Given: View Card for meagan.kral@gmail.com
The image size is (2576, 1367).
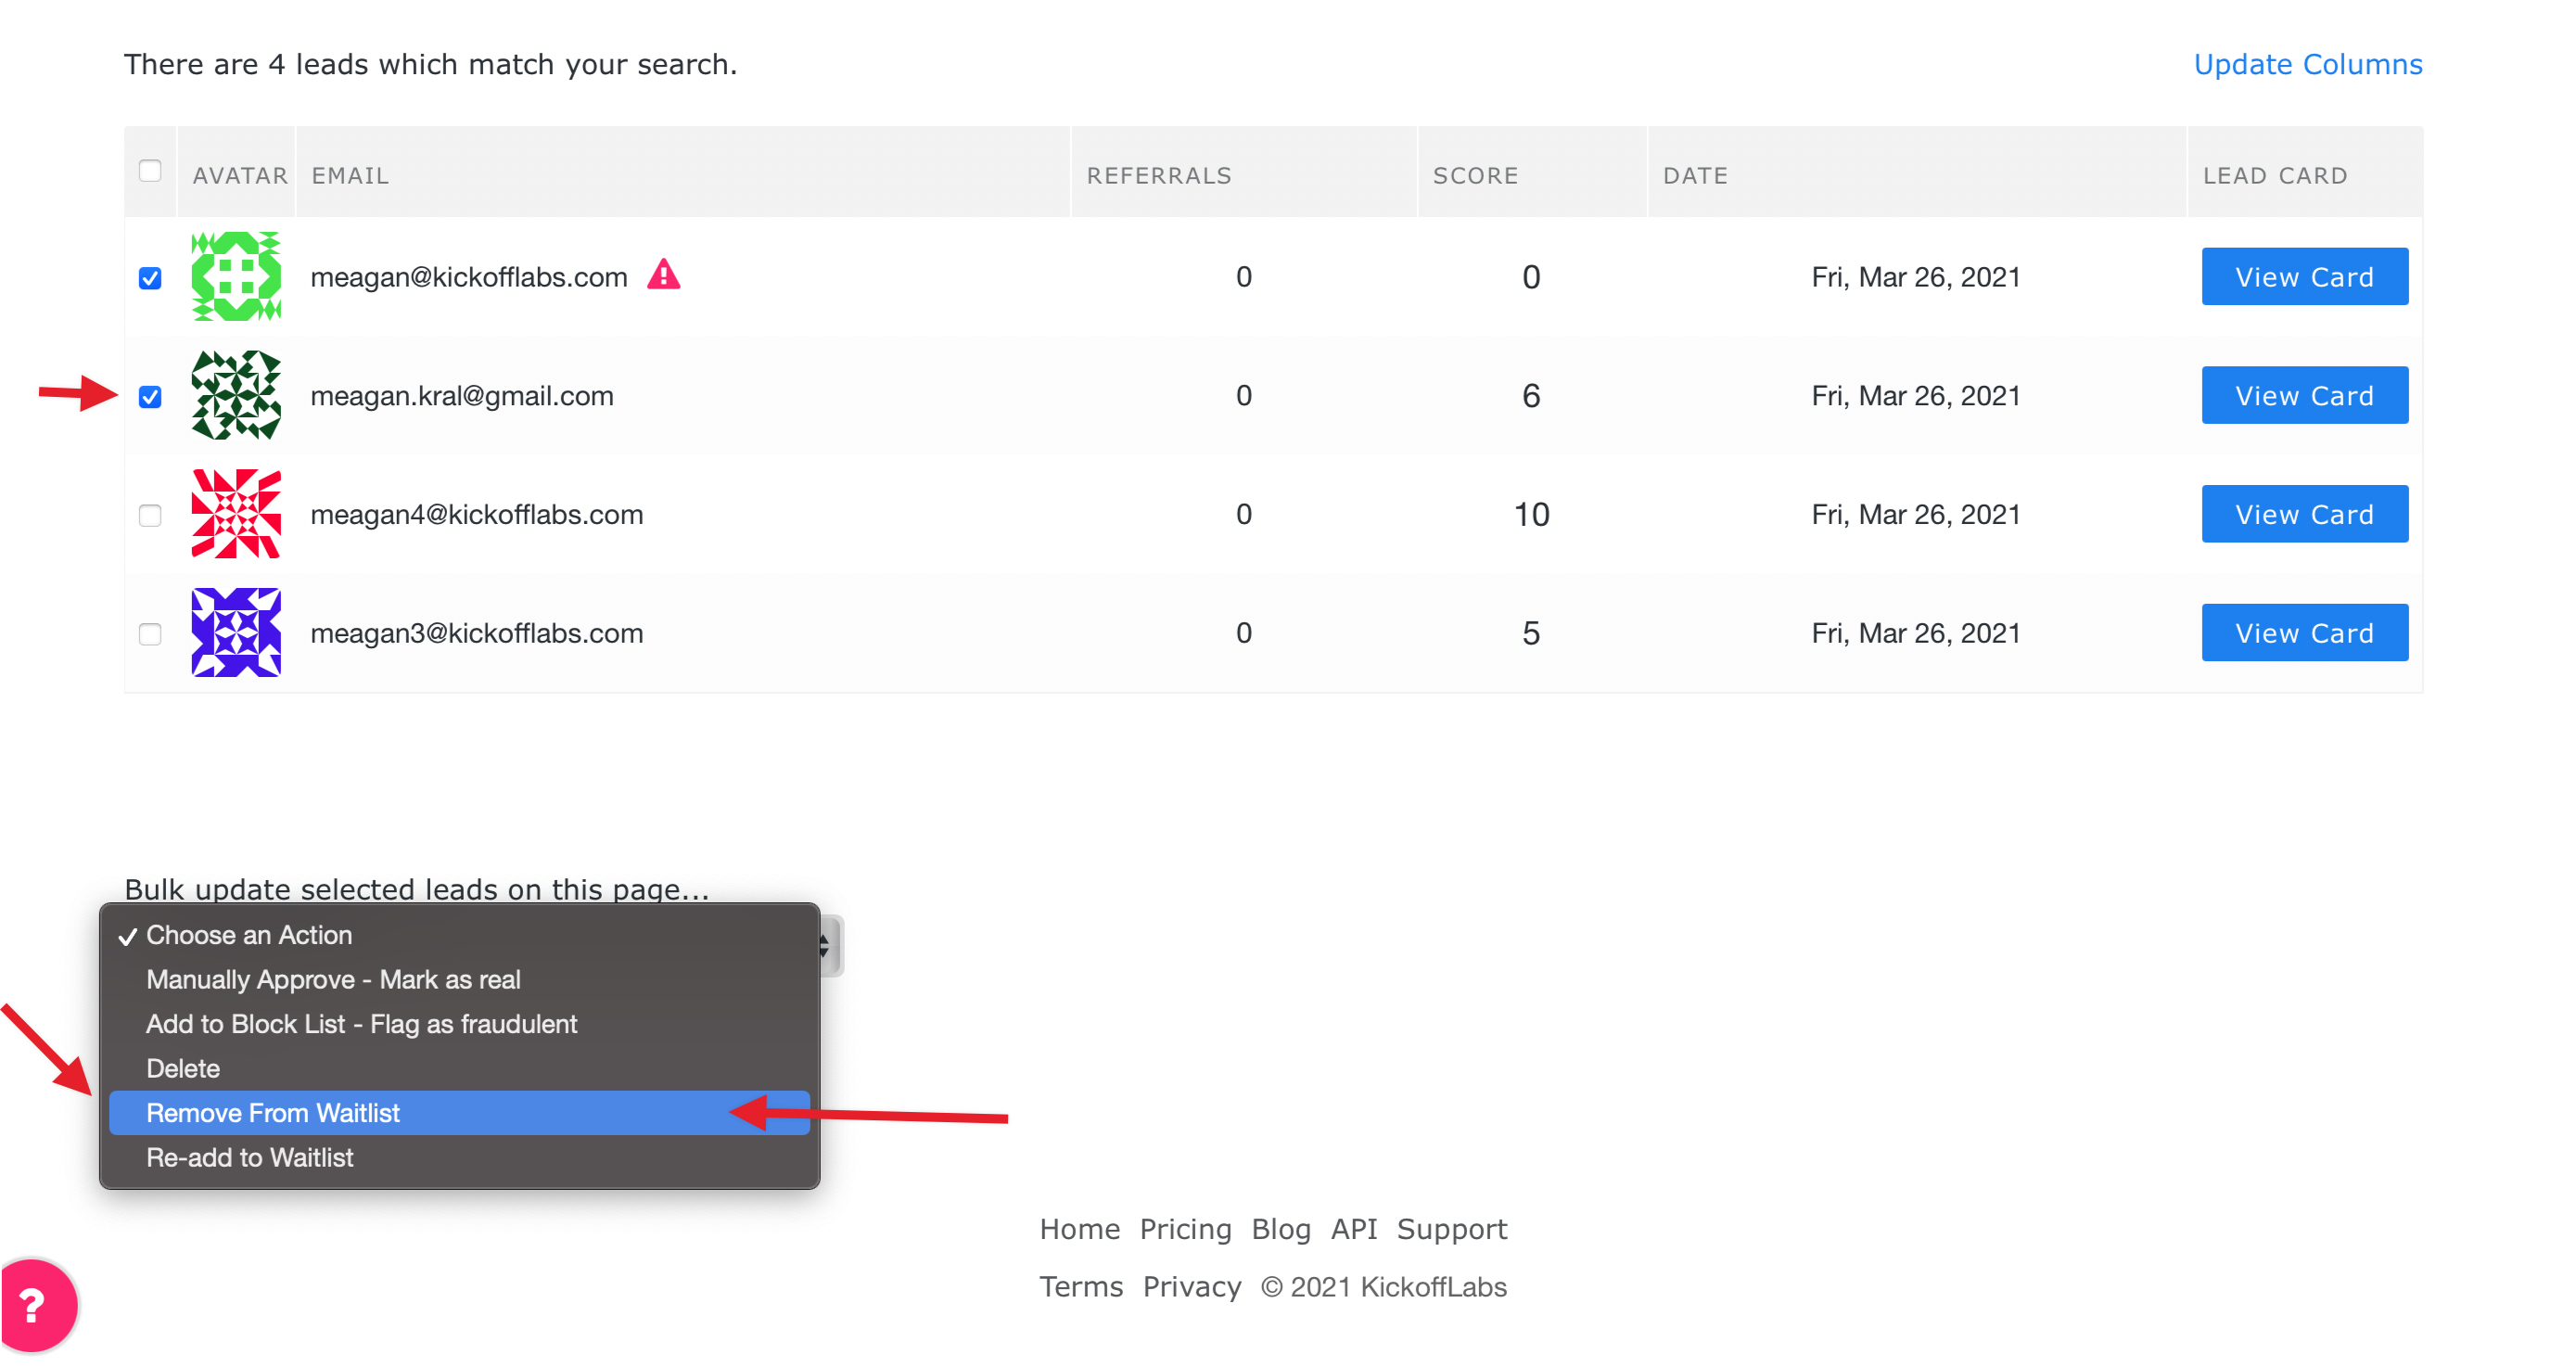Looking at the screenshot, I should pos(2304,395).
